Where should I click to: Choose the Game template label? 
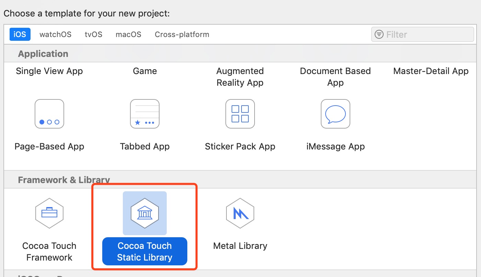click(x=145, y=71)
